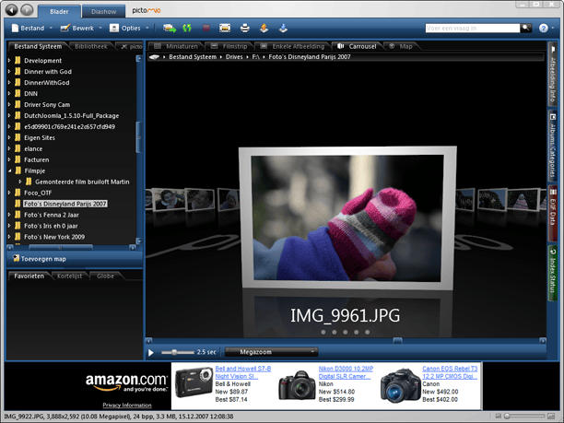
Task: Open the Bewerk menu dropdown
Action: click(x=81, y=28)
